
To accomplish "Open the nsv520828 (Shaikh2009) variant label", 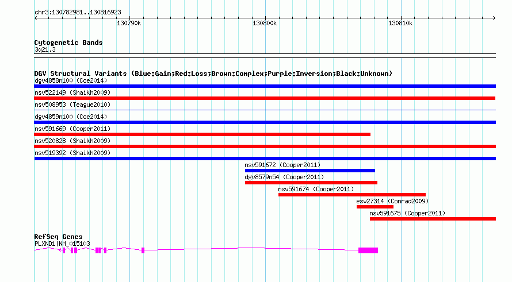I will (72, 141).
